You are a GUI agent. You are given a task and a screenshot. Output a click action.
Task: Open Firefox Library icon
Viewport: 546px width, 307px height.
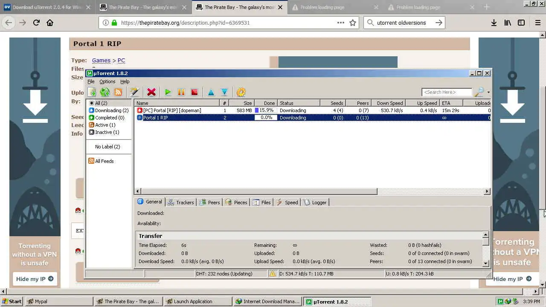tap(508, 23)
